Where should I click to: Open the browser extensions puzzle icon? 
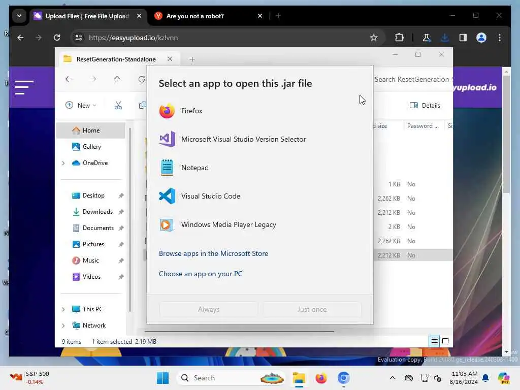point(399,38)
